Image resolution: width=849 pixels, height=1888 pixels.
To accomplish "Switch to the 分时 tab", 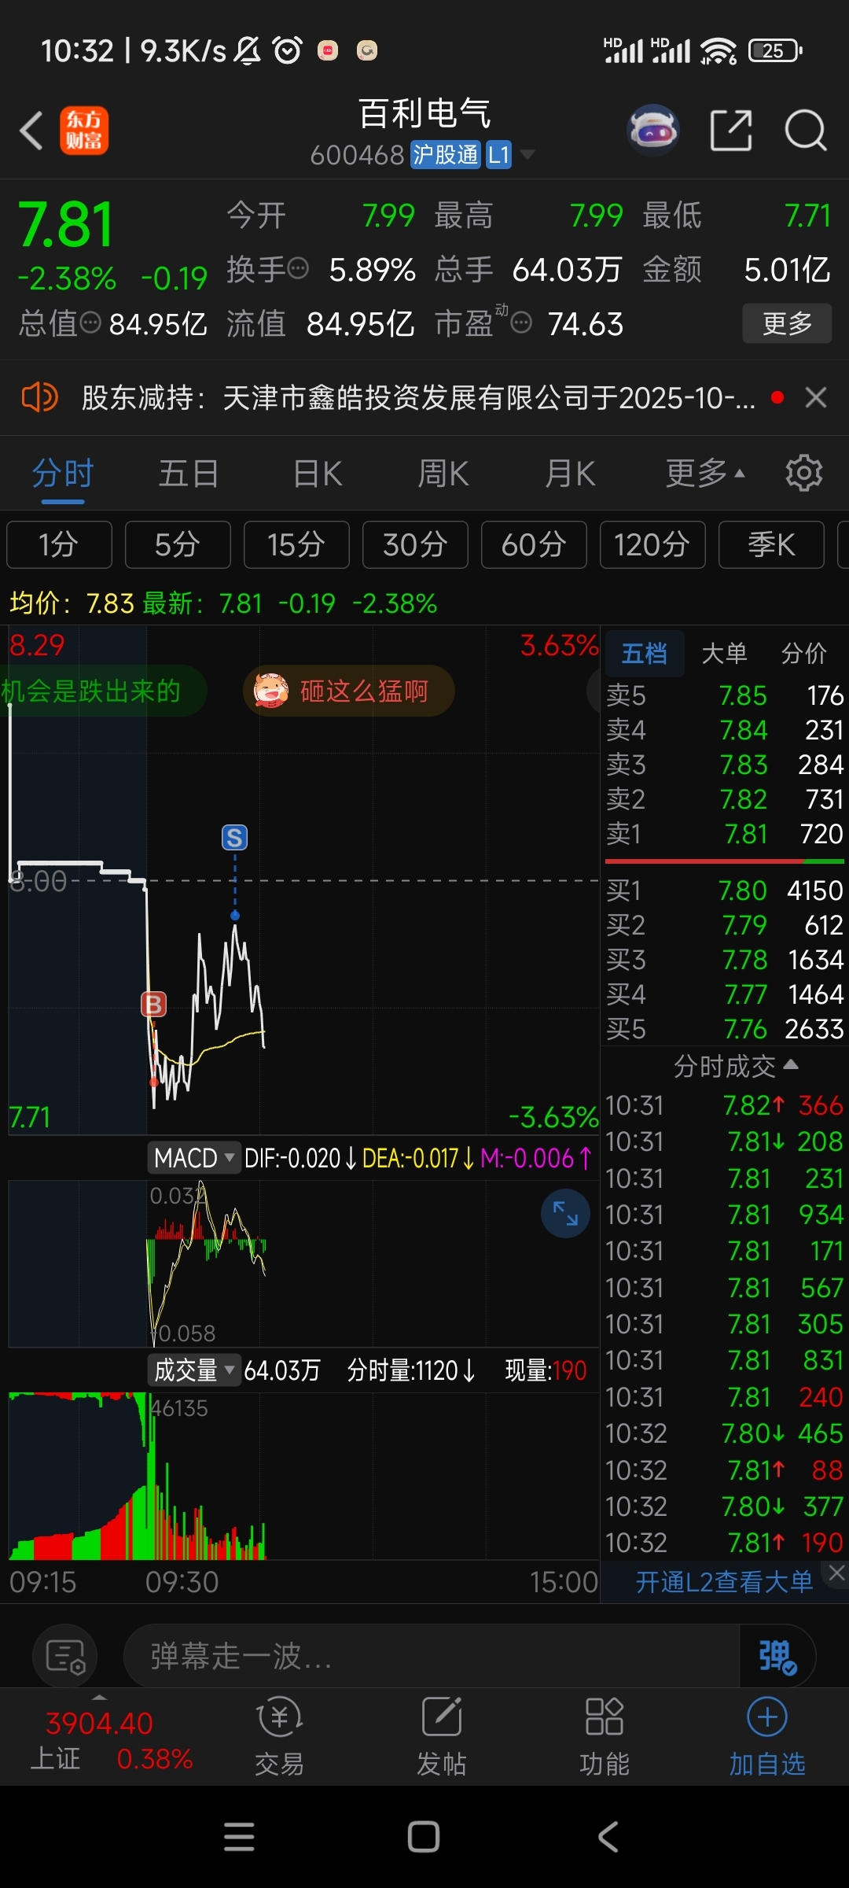I will click(63, 474).
